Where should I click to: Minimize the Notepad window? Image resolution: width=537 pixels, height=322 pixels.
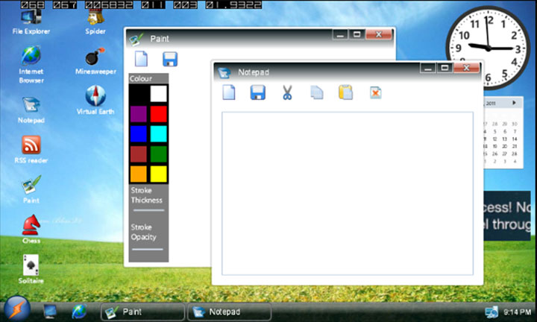point(428,68)
